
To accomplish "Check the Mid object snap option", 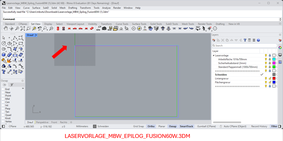I will tap(3, 99).
